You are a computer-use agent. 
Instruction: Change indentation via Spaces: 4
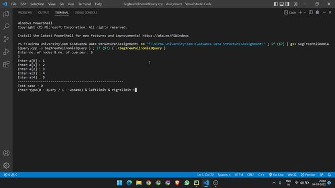[x=224, y=174]
